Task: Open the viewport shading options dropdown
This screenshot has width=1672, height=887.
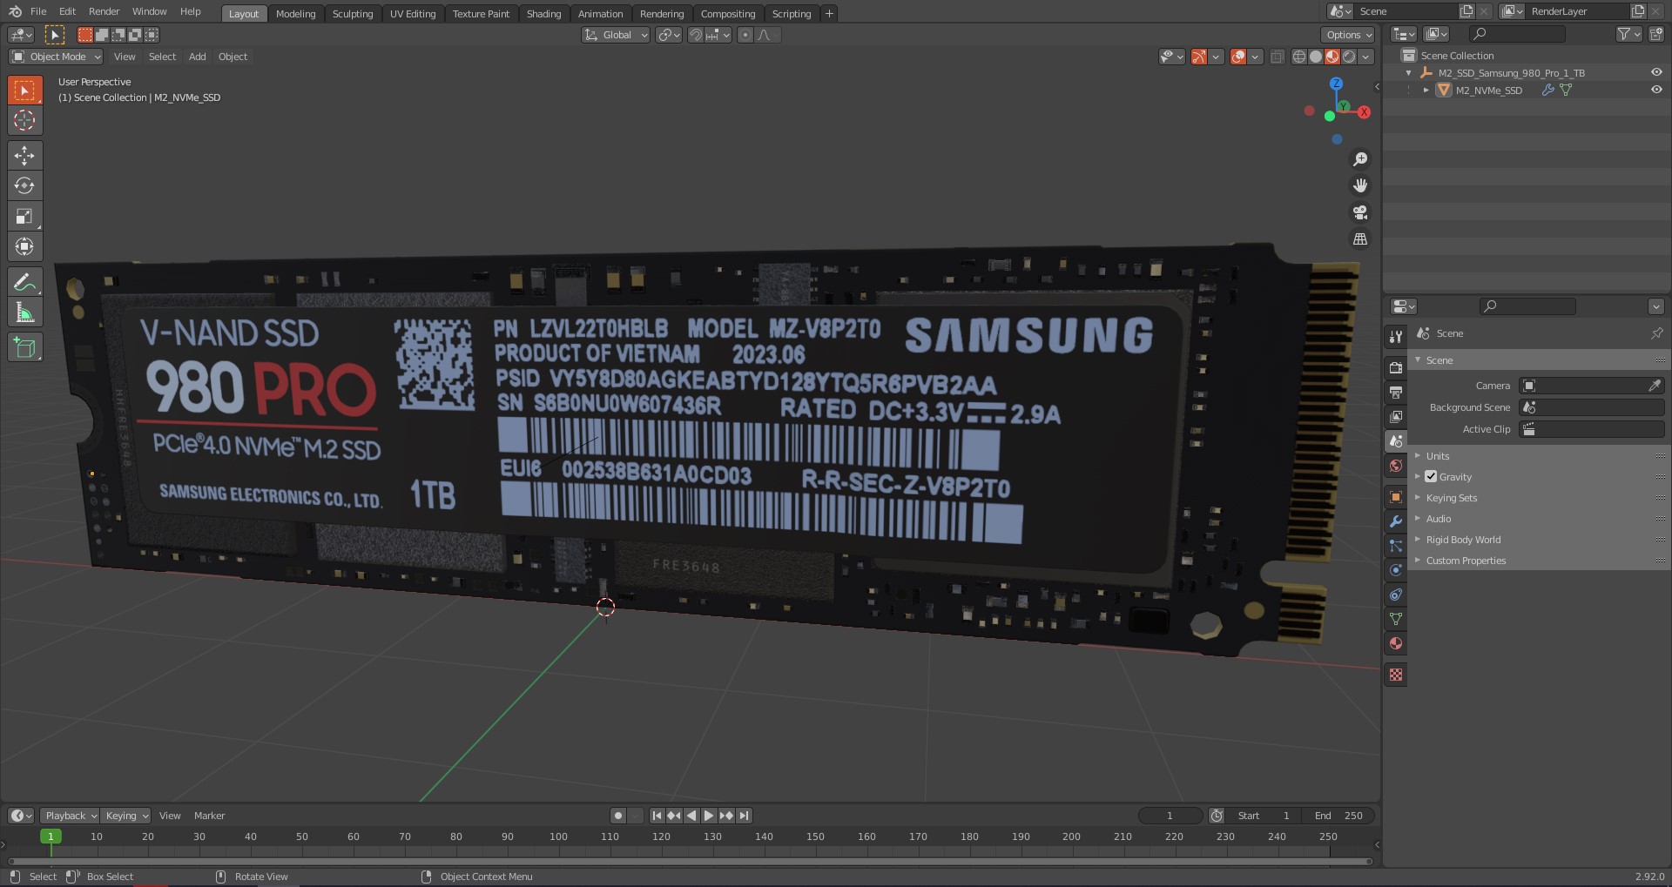Action: pyautogui.click(x=1366, y=57)
